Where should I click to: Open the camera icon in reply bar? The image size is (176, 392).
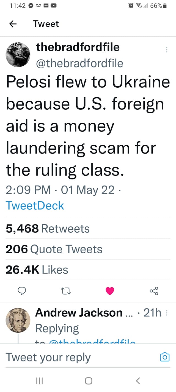coord(165,357)
